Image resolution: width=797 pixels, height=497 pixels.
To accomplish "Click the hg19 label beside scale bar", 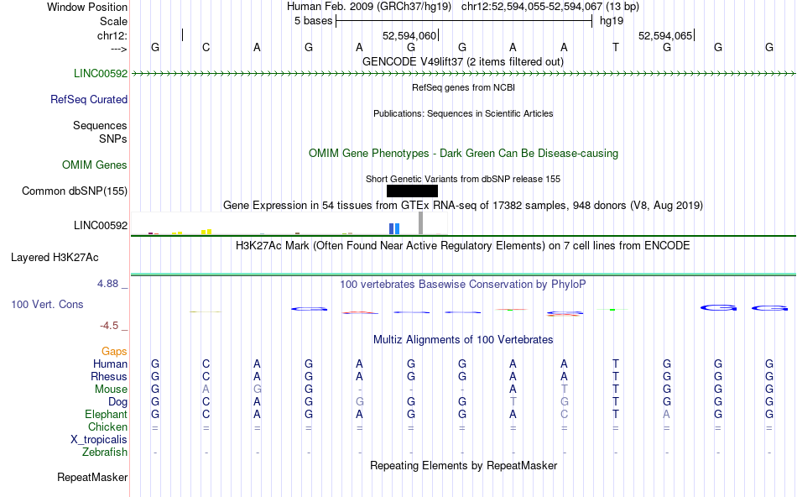I will (x=612, y=21).
